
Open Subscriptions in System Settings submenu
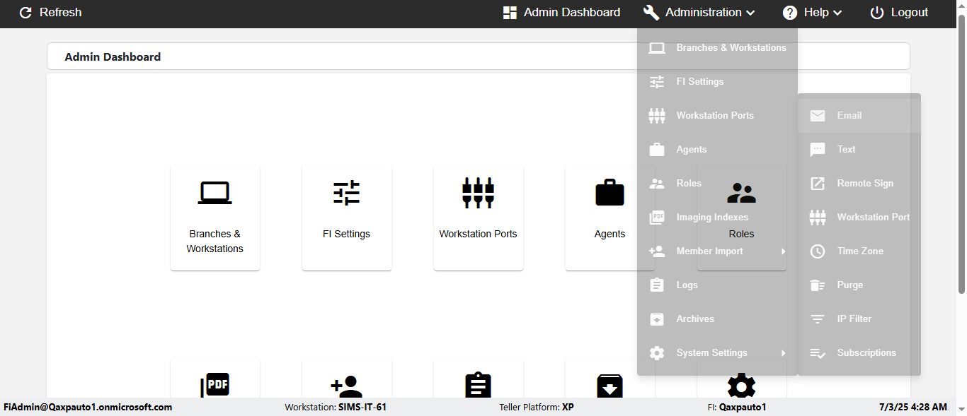(859, 353)
